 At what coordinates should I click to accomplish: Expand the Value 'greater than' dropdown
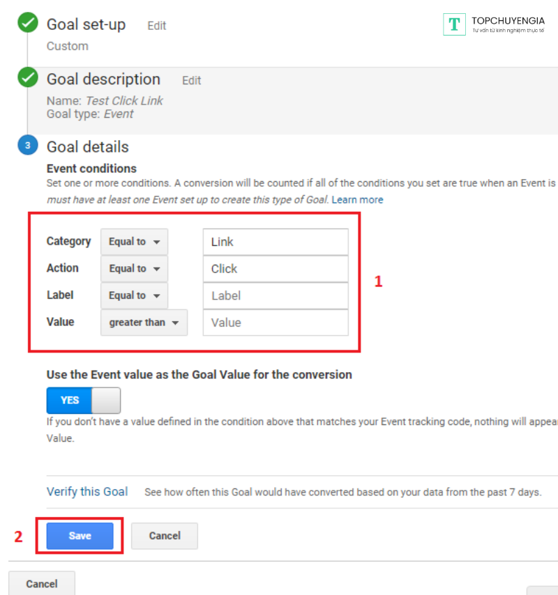point(144,323)
